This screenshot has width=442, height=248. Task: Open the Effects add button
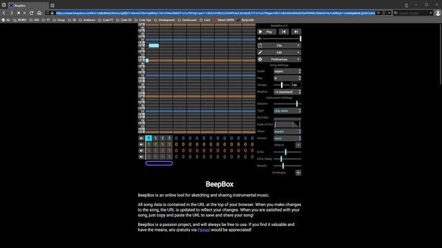(x=298, y=145)
